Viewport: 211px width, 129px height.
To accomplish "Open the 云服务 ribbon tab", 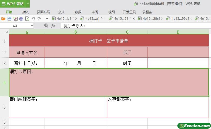I will tap(147, 12).
